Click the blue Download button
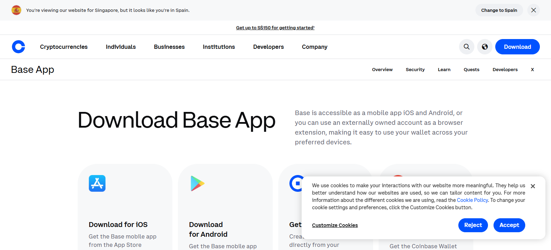Screen dimensions: 551x250 (x=518, y=47)
